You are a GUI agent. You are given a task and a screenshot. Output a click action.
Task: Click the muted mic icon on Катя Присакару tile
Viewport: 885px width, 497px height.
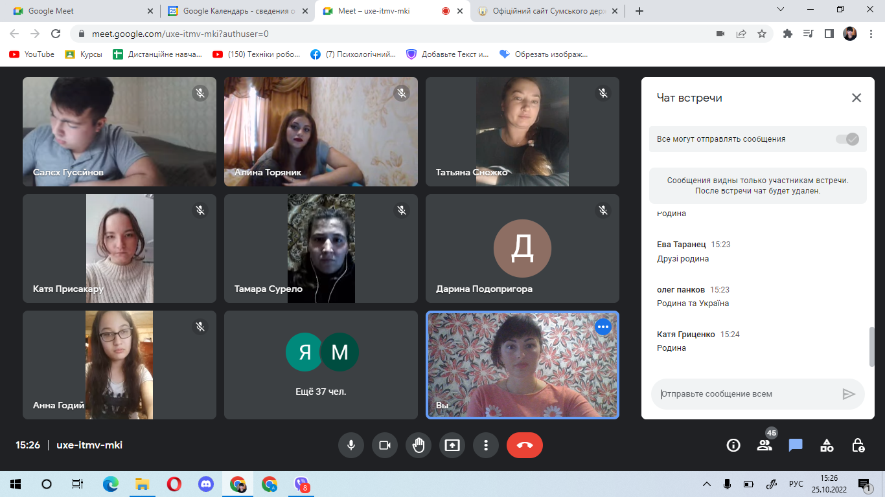[x=200, y=210]
